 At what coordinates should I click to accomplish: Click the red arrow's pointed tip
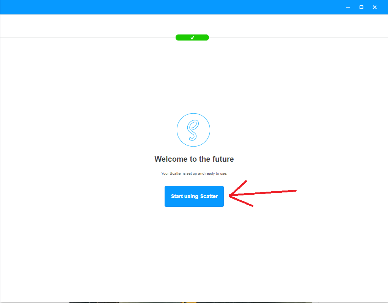(x=230, y=196)
